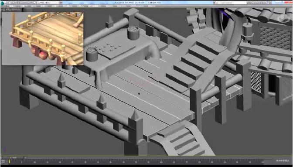Viewport: 293px width, 167px height.
Task: Click the Redo icon in quick access toolbar
Action: click(28, 3)
